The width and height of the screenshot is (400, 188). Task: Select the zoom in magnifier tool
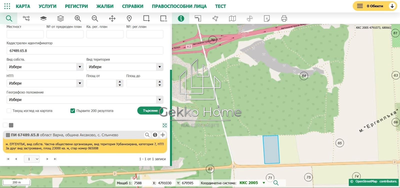click(78, 18)
